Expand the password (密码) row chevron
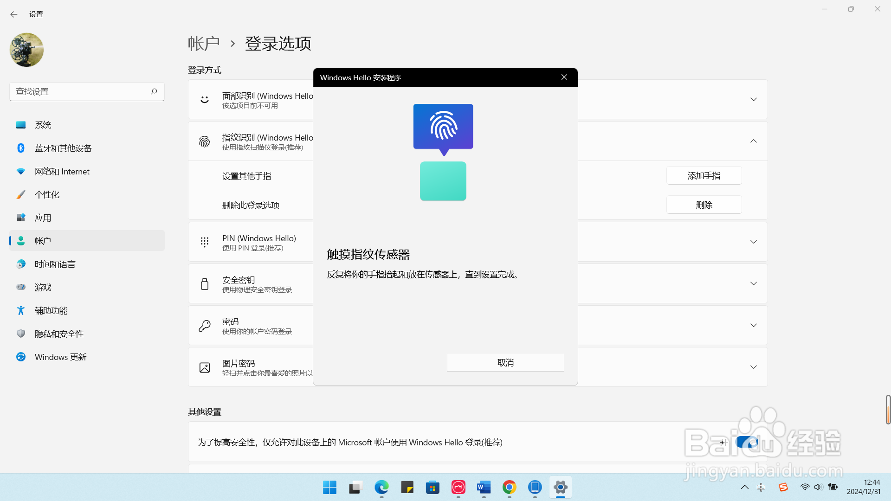 pos(754,325)
